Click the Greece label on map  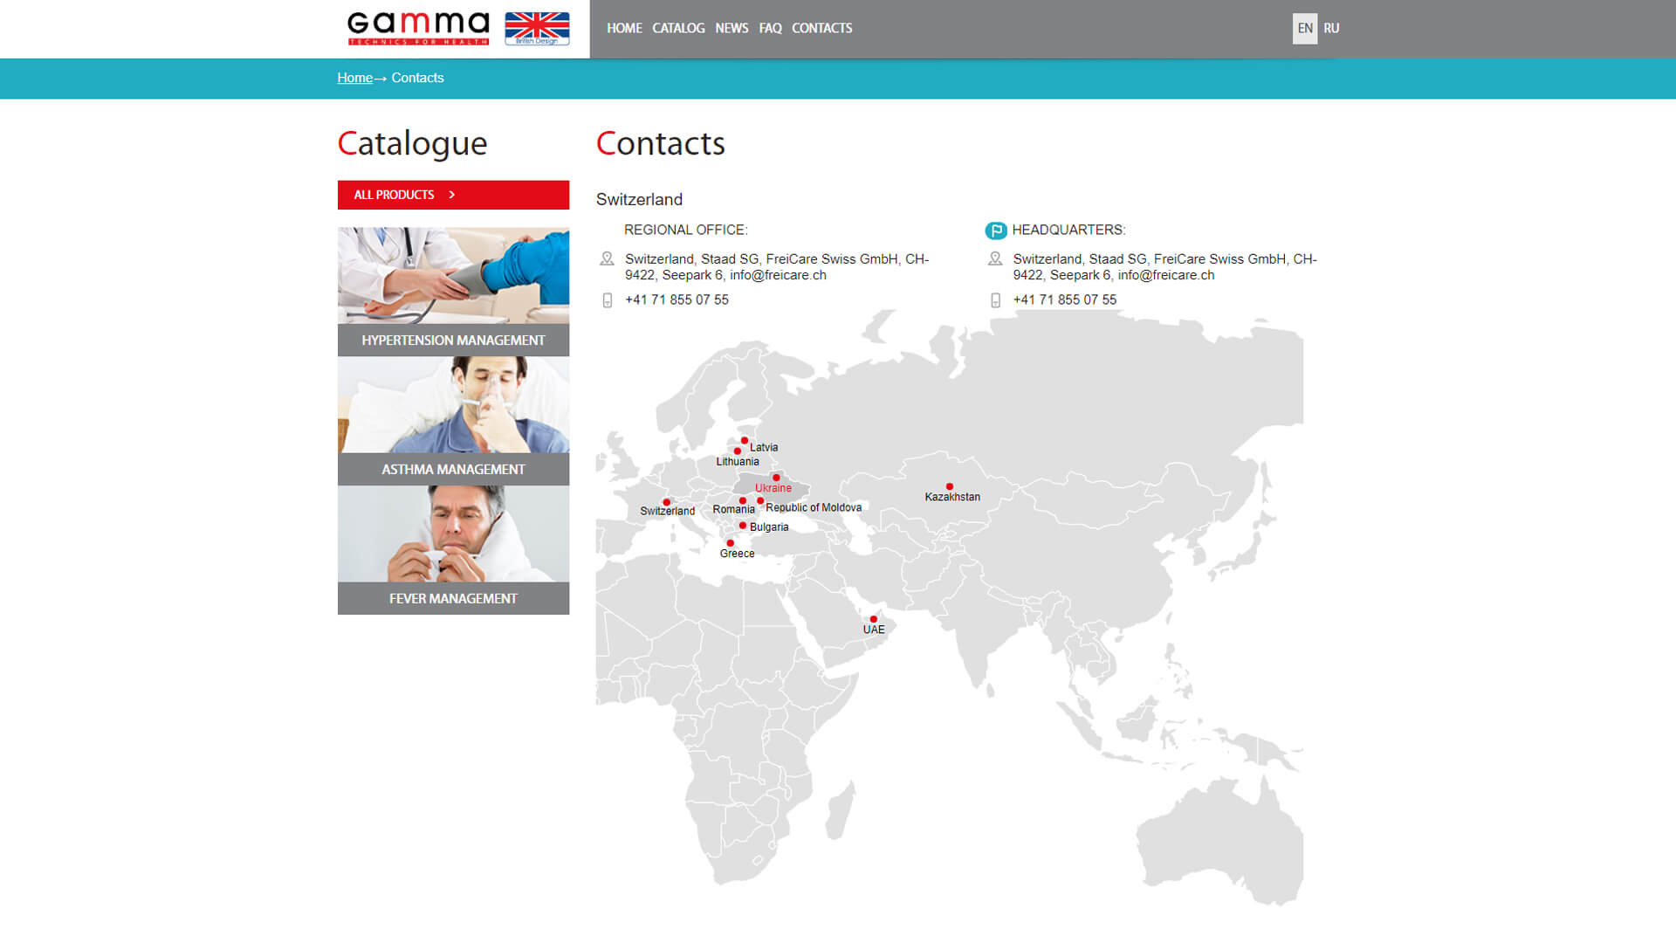(x=738, y=554)
